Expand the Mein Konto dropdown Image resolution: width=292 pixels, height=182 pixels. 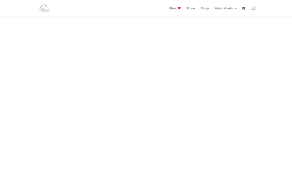click(225, 8)
